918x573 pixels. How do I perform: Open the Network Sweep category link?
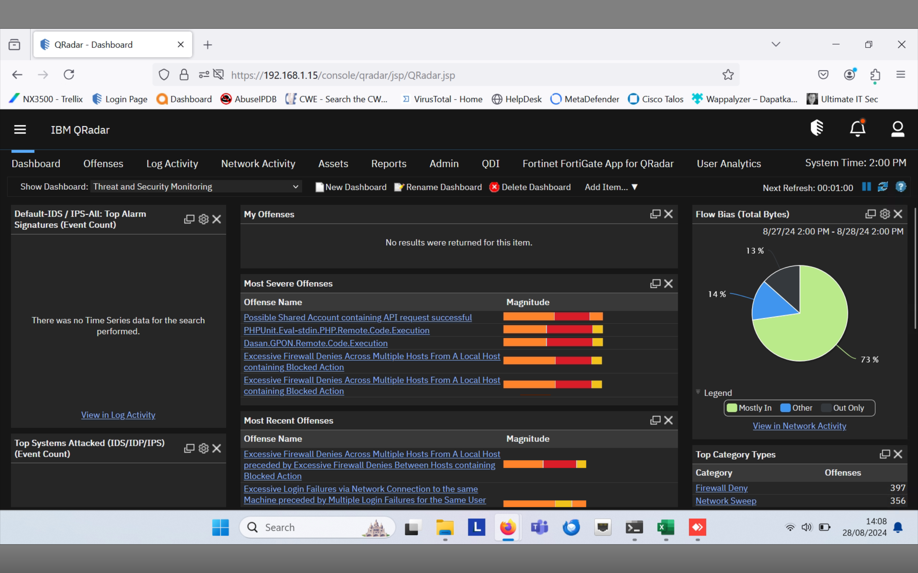point(726,501)
